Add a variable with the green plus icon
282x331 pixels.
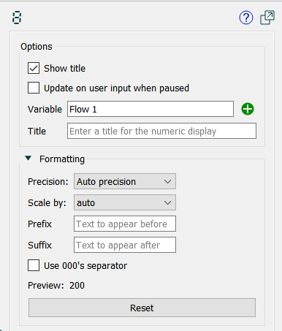248,109
